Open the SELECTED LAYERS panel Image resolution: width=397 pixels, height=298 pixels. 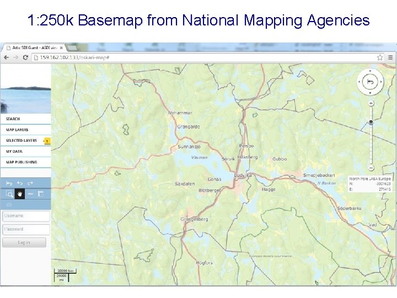click(25, 140)
